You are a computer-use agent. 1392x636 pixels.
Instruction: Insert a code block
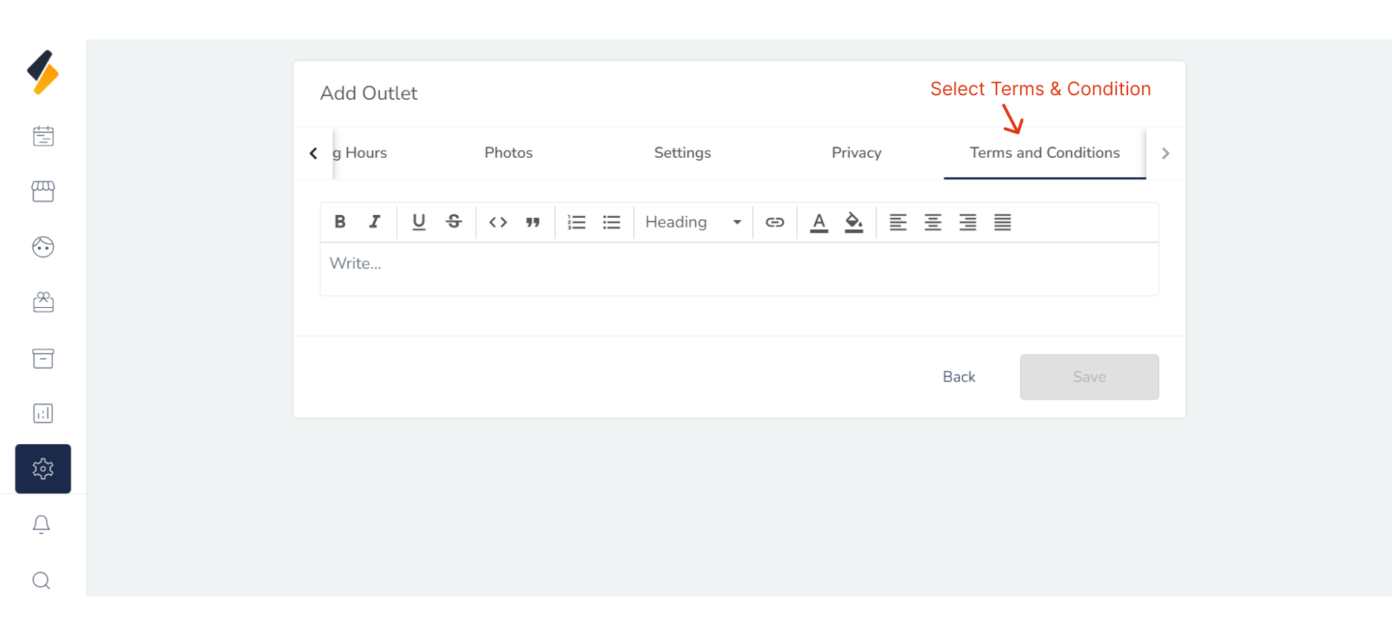pyautogui.click(x=497, y=222)
